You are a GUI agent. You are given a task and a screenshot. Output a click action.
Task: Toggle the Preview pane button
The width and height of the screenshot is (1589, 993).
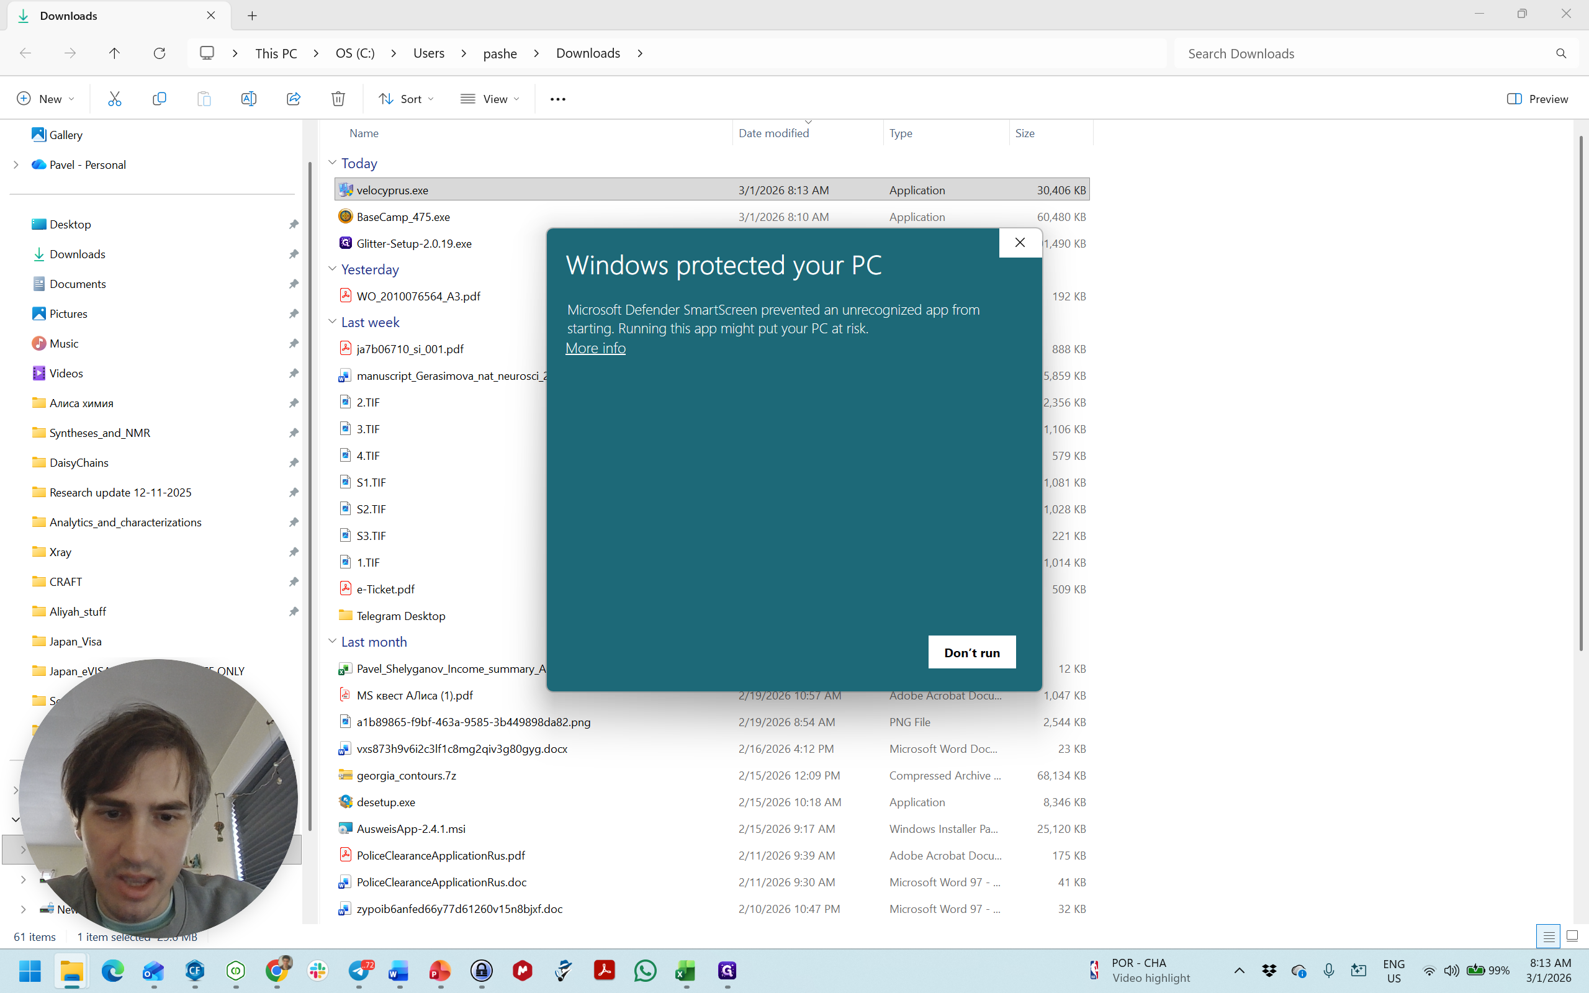tap(1537, 99)
